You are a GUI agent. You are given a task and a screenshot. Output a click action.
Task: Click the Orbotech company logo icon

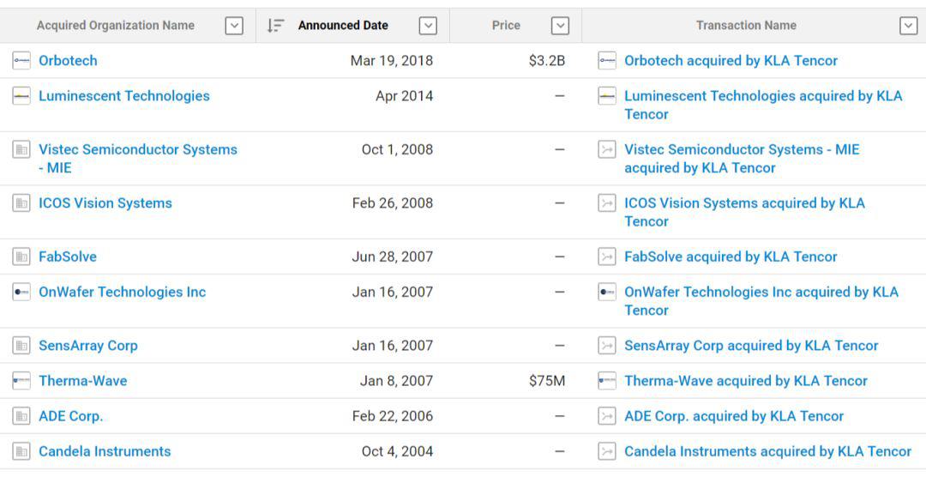point(21,61)
